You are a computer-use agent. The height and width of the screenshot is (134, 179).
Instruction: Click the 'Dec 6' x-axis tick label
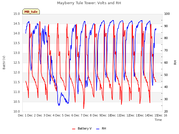pos(69,115)
